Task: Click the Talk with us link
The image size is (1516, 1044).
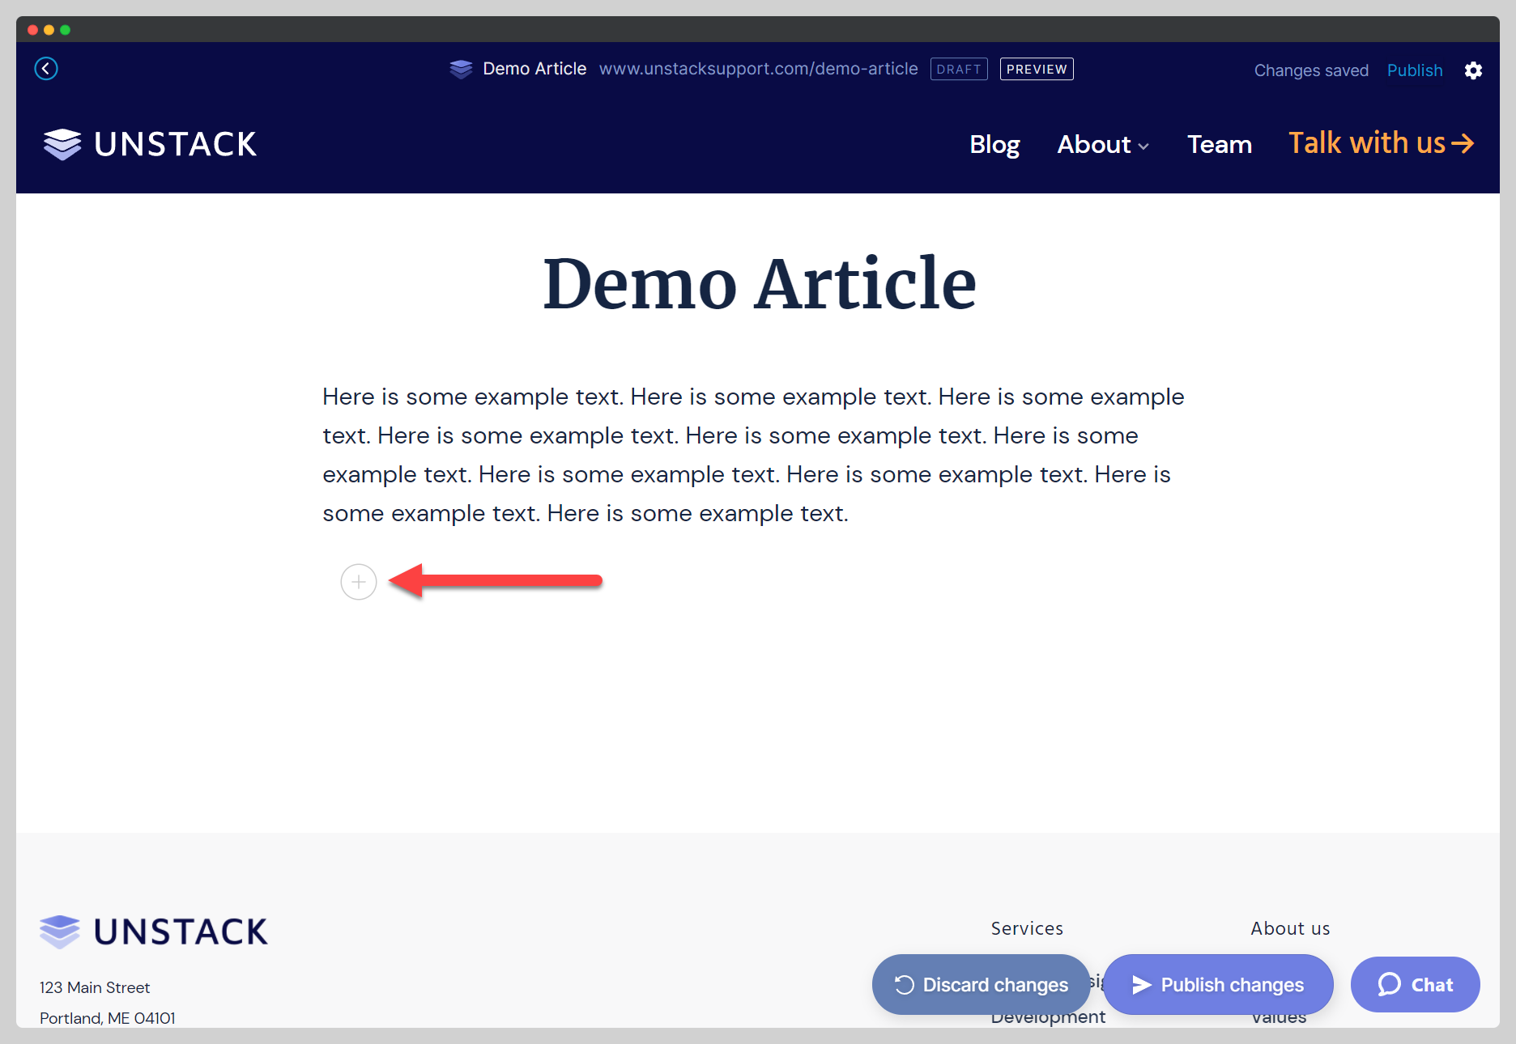Action: click(x=1381, y=143)
